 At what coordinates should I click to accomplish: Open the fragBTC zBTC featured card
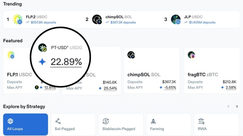click(x=212, y=71)
